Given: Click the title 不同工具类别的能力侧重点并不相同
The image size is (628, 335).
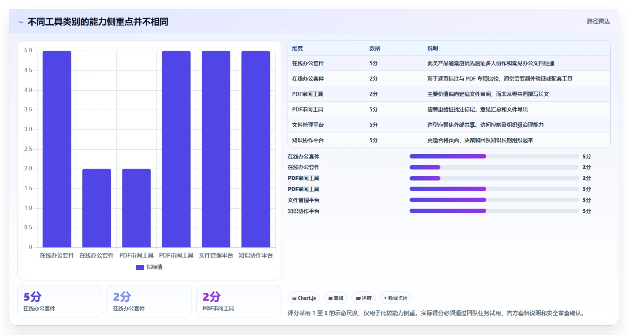Looking at the screenshot, I should point(98,22).
